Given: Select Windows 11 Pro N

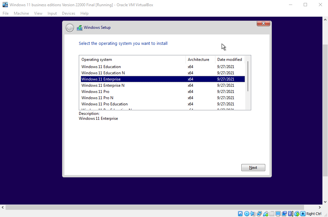Looking at the screenshot, I should (x=163, y=98).
